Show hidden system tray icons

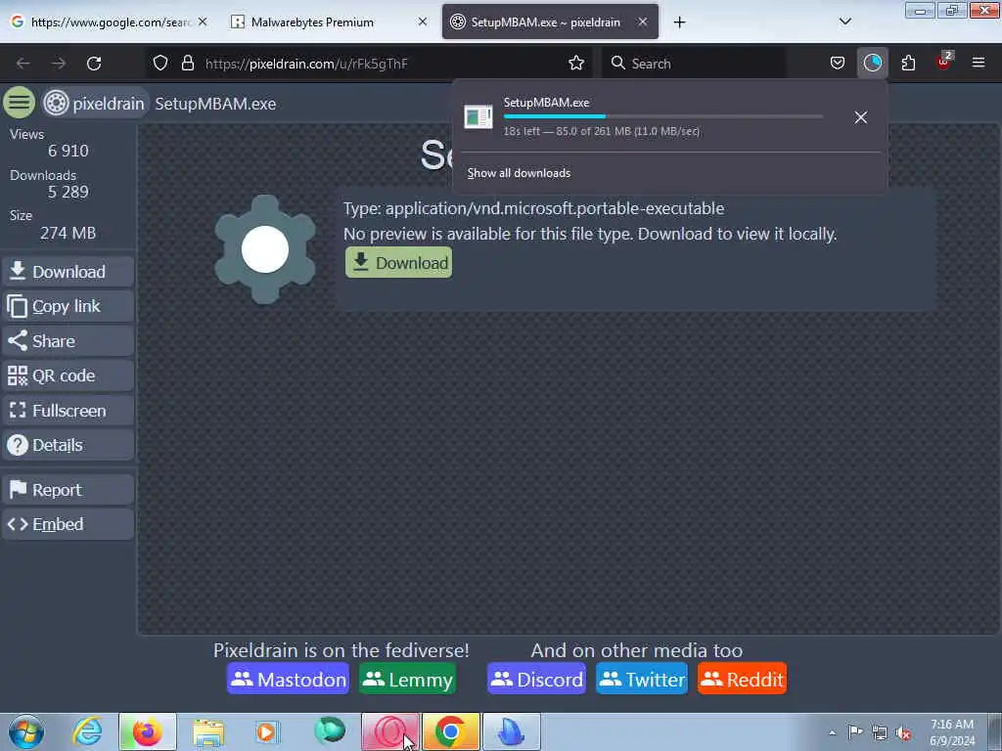832,732
